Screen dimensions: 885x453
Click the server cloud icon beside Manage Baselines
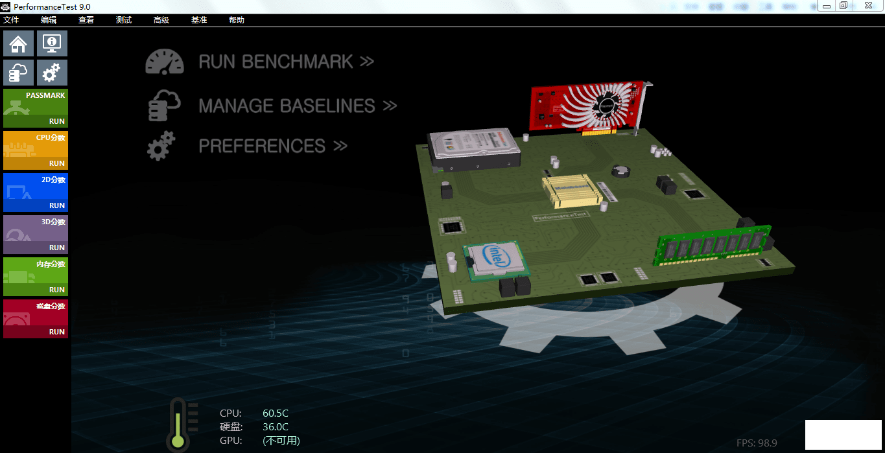click(x=165, y=105)
